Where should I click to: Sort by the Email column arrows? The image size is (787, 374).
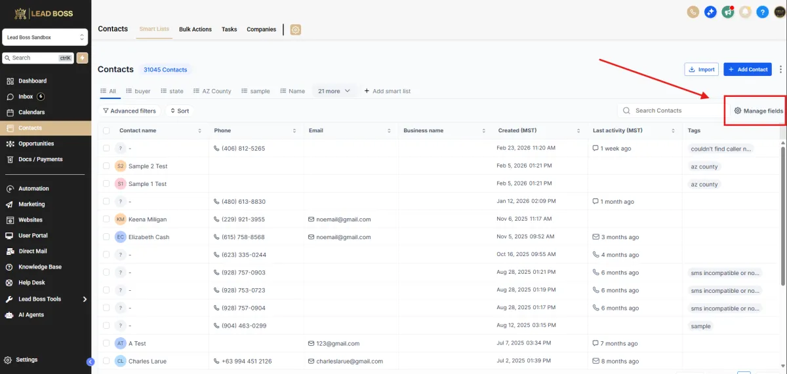(x=389, y=131)
